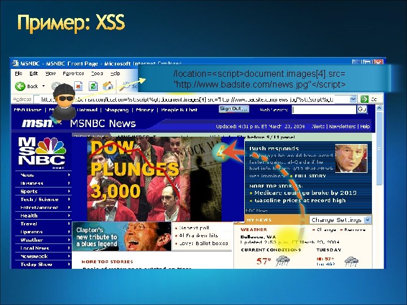Click the Help link beside Newsletters
Viewport: 407px width, 305px height.
(365, 127)
